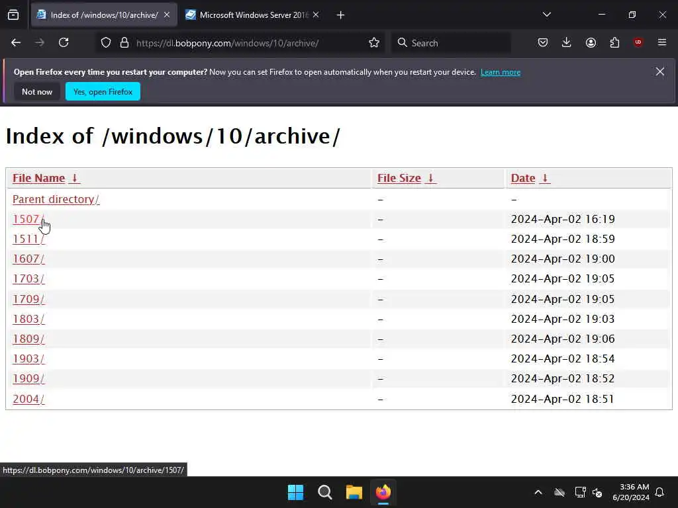Open the Firefox application menu
Viewport: 678px width, 508px height.
(x=662, y=42)
